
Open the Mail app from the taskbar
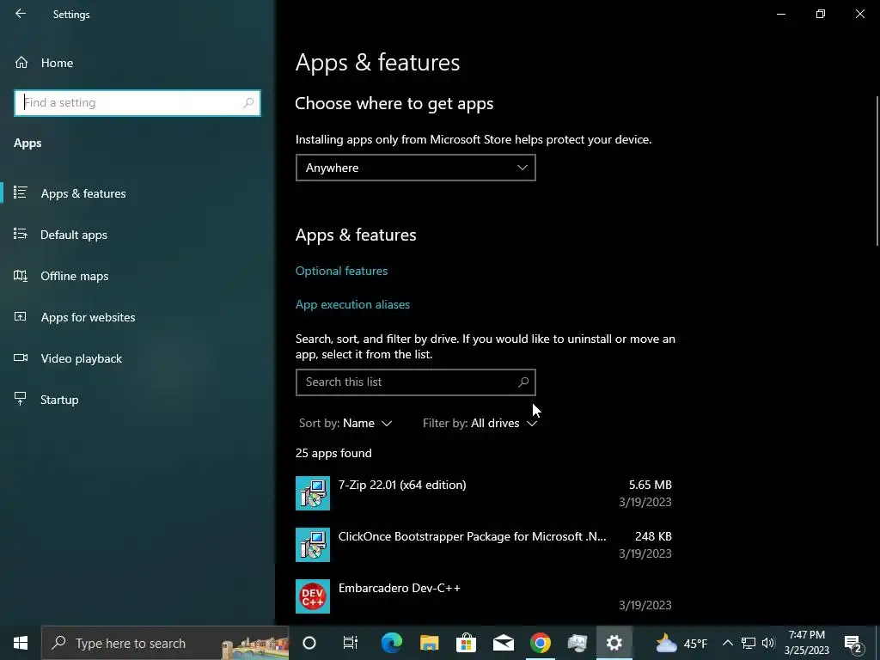(x=504, y=643)
